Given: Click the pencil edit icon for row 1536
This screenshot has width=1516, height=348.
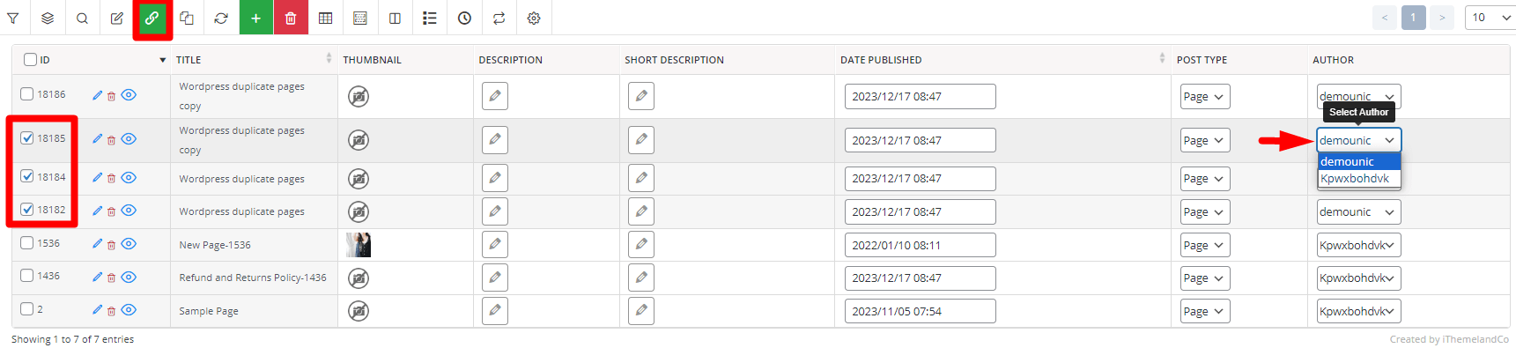Looking at the screenshot, I should click(x=97, y=244).
